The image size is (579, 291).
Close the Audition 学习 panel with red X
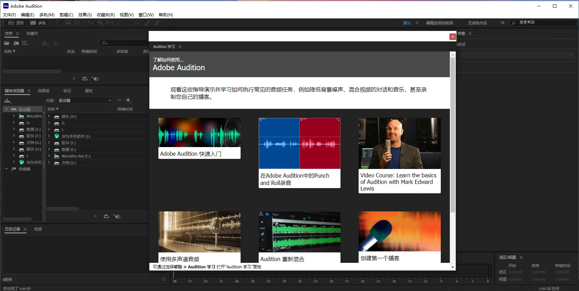[x=452, y=37]
